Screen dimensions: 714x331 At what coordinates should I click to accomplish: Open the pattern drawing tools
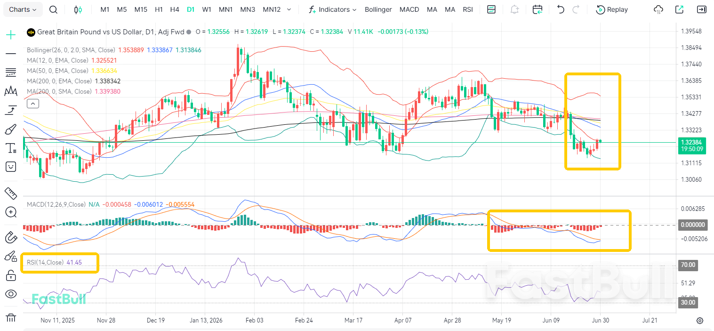(x=11, y=91)
